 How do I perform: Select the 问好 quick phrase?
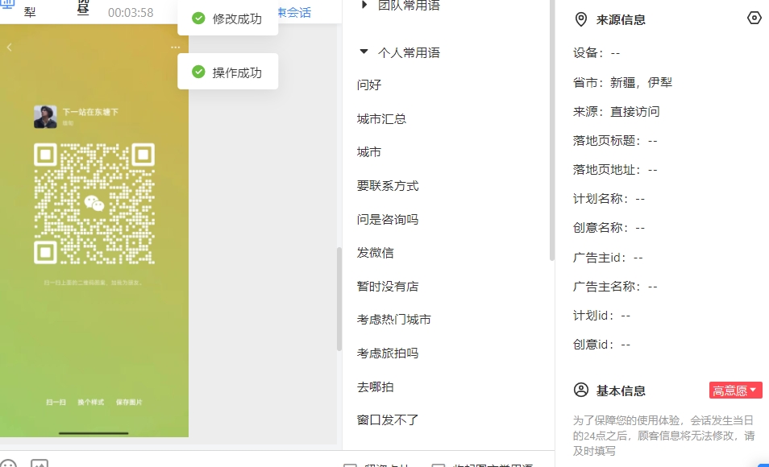click(369, 85)
